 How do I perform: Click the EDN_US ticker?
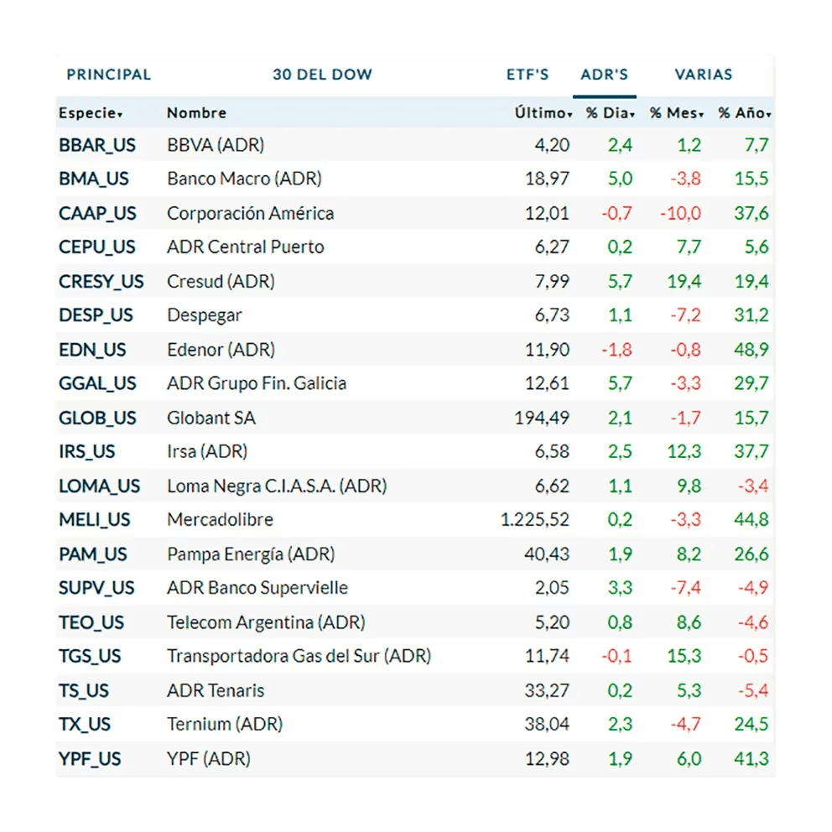(92, 350)
